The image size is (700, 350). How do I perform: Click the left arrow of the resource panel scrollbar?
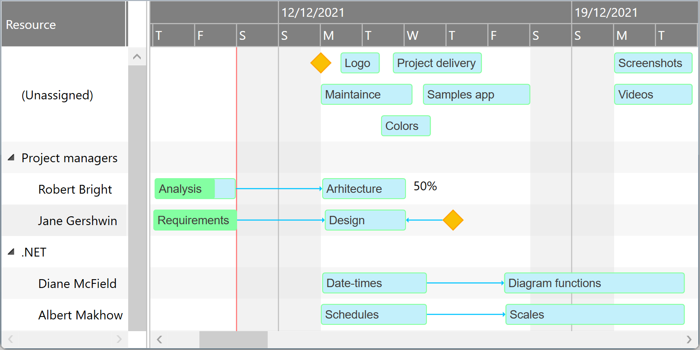pos(10,339)
